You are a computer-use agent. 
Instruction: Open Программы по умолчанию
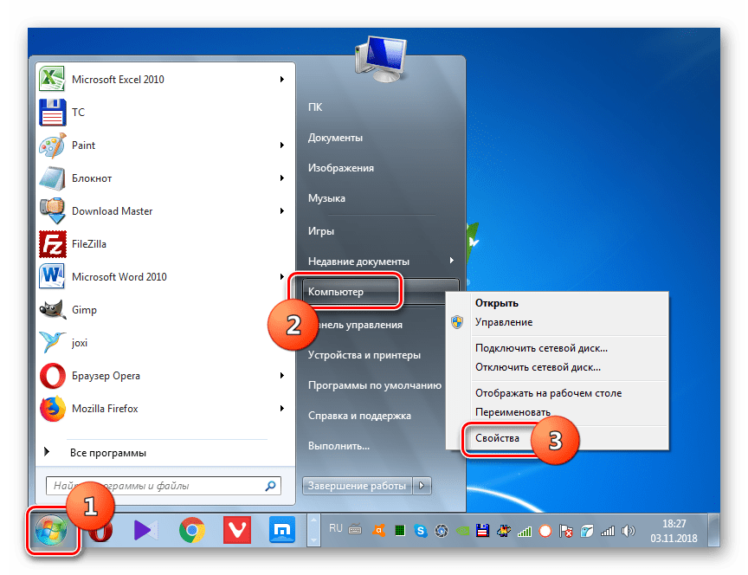(x=375, y=385)
